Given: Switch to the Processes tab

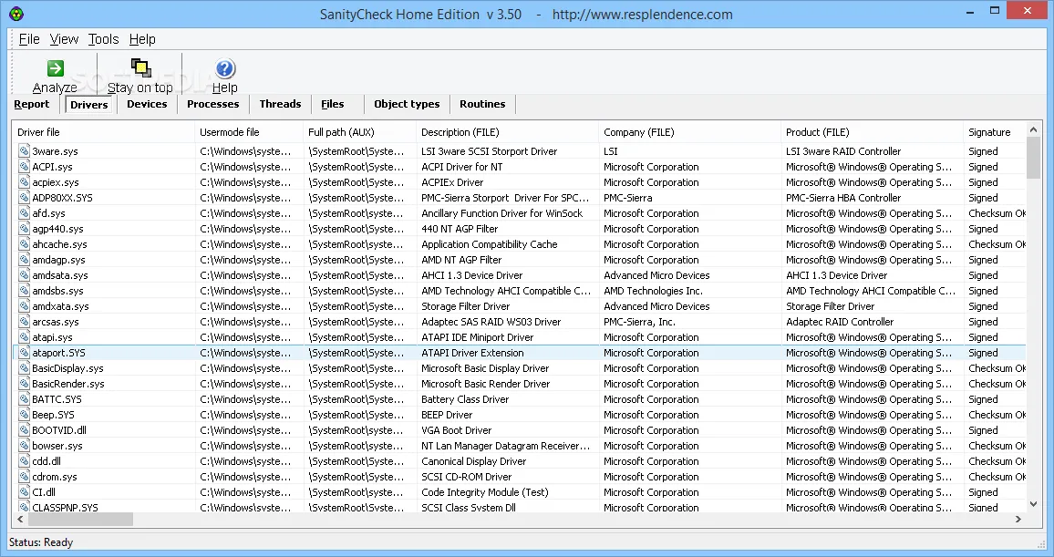Looking at the screenshot, I should [x=213, y=104].
